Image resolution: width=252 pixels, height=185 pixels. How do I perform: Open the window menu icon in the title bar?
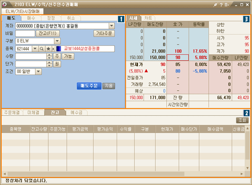(x=227, y=5)
